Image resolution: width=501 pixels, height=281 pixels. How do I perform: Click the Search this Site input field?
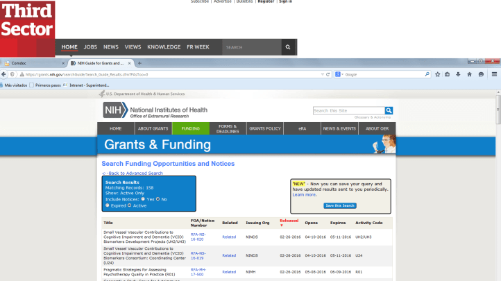tap(348, 110)
